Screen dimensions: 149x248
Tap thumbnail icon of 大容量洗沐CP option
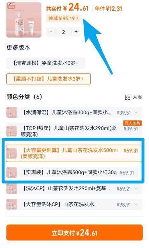click(11, 204)
